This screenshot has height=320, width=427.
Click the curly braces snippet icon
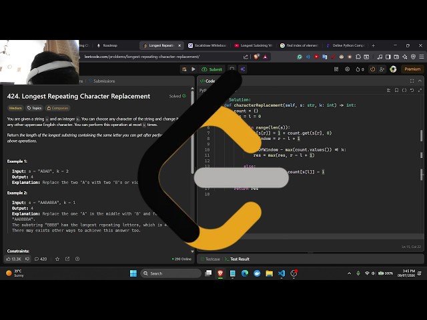click(404, 91)
